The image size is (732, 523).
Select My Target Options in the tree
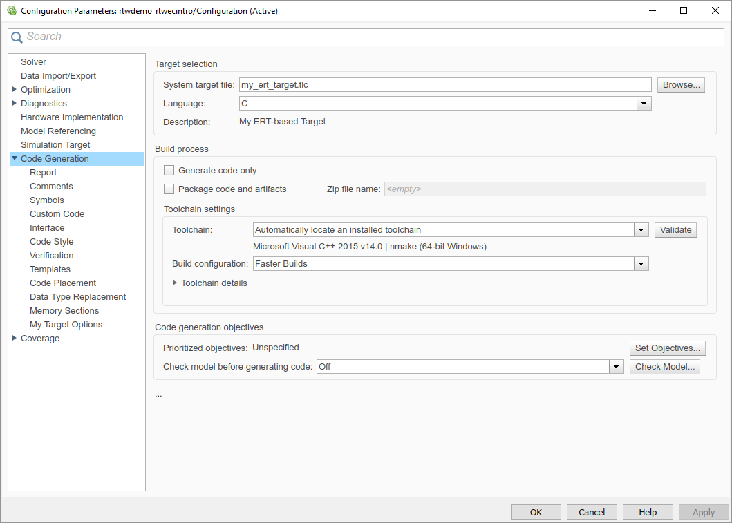[x=66, y=324]
